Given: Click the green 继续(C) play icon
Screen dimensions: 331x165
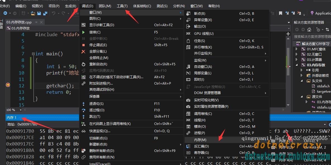Looking at the screenshot, I should point(84,32).
